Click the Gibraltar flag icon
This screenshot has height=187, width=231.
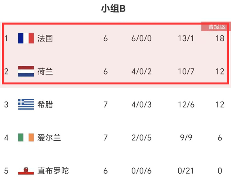[26, 171]
